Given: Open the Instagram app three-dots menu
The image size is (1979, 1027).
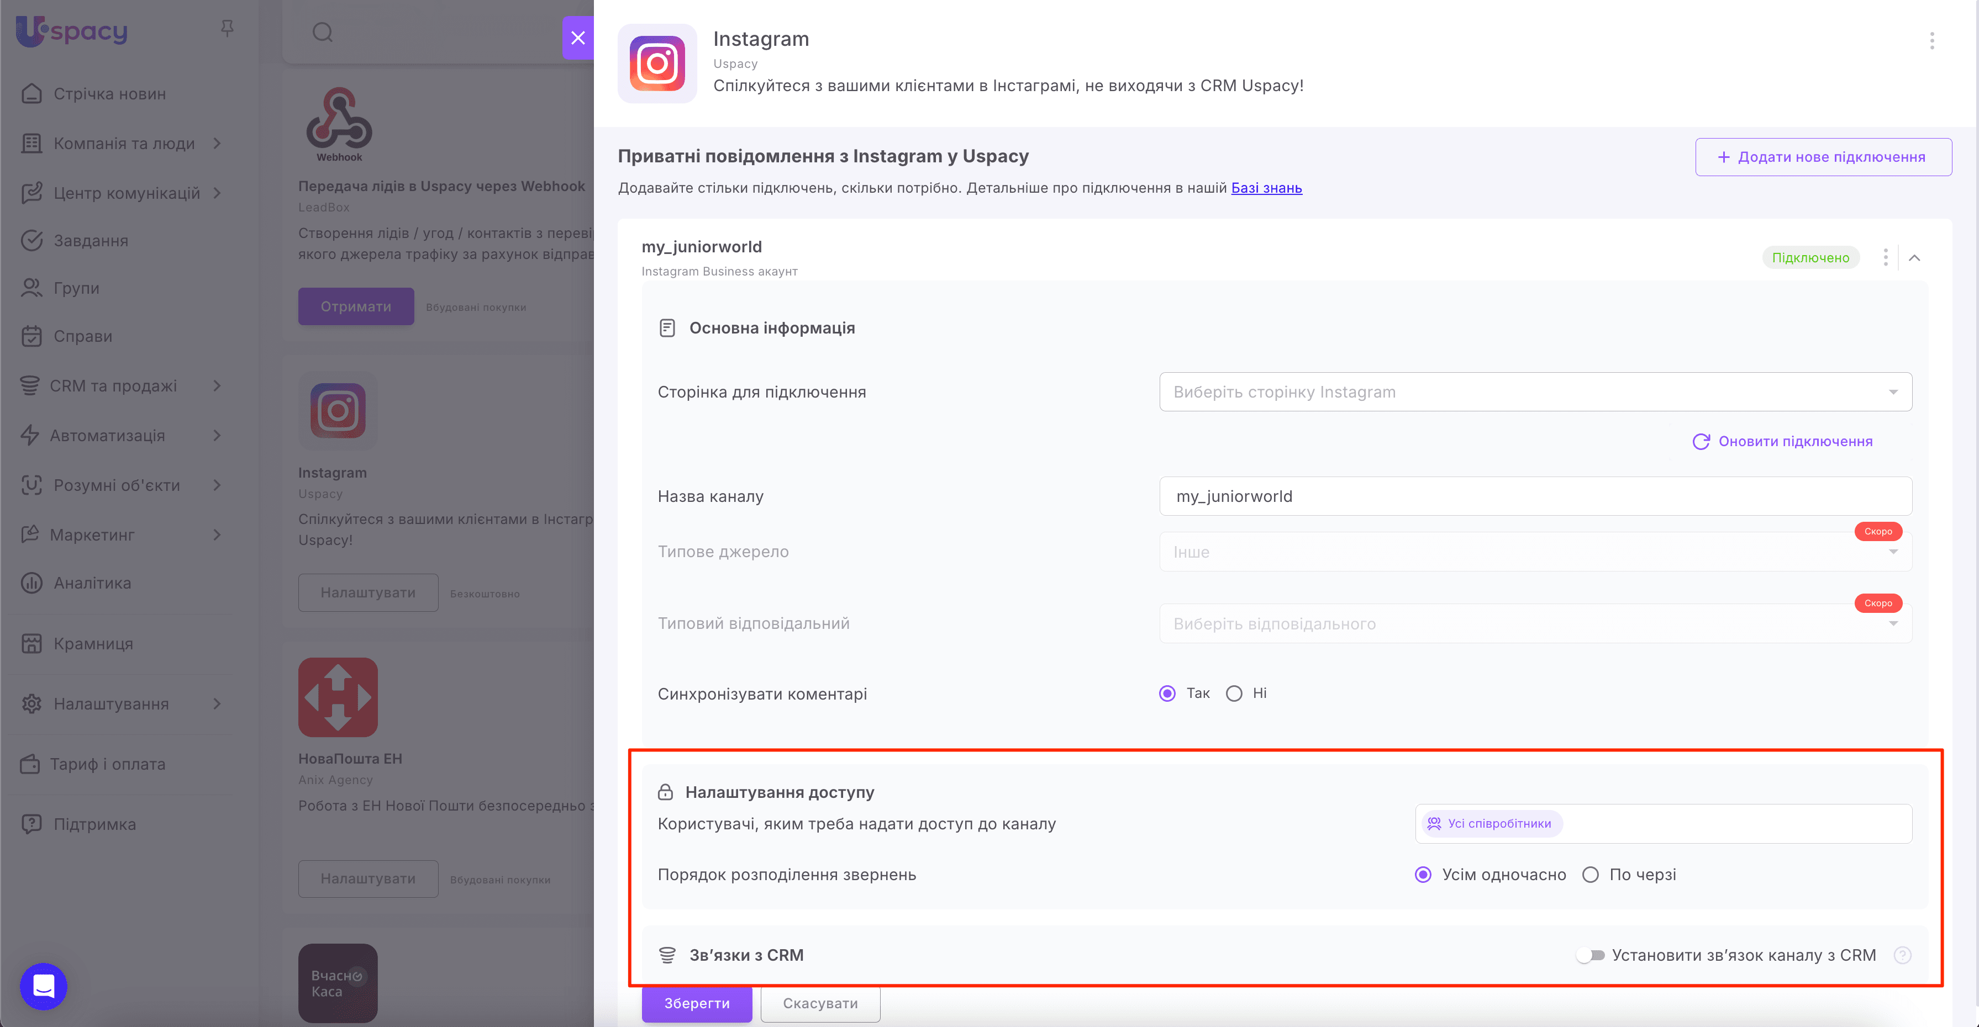Looking at the screenshot, I should (x=1931, y=41).
